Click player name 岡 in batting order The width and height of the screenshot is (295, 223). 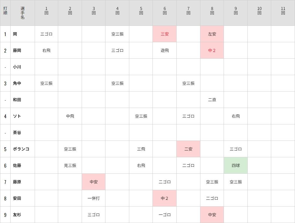click(x=15, y=34)
